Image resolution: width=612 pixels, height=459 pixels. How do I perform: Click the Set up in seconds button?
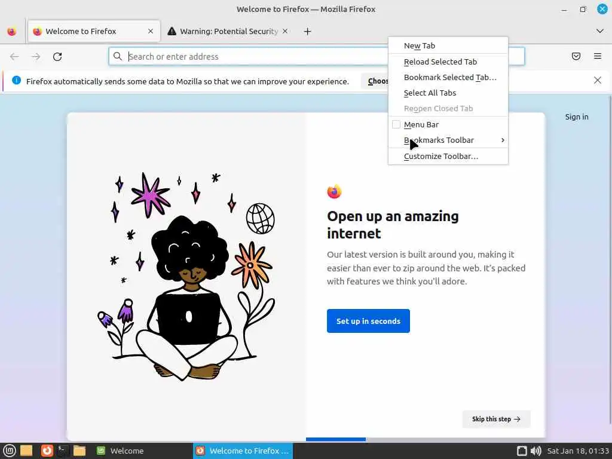[x=368, y=321]
